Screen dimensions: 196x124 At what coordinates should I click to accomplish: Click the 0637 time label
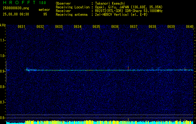coord(134,27)
